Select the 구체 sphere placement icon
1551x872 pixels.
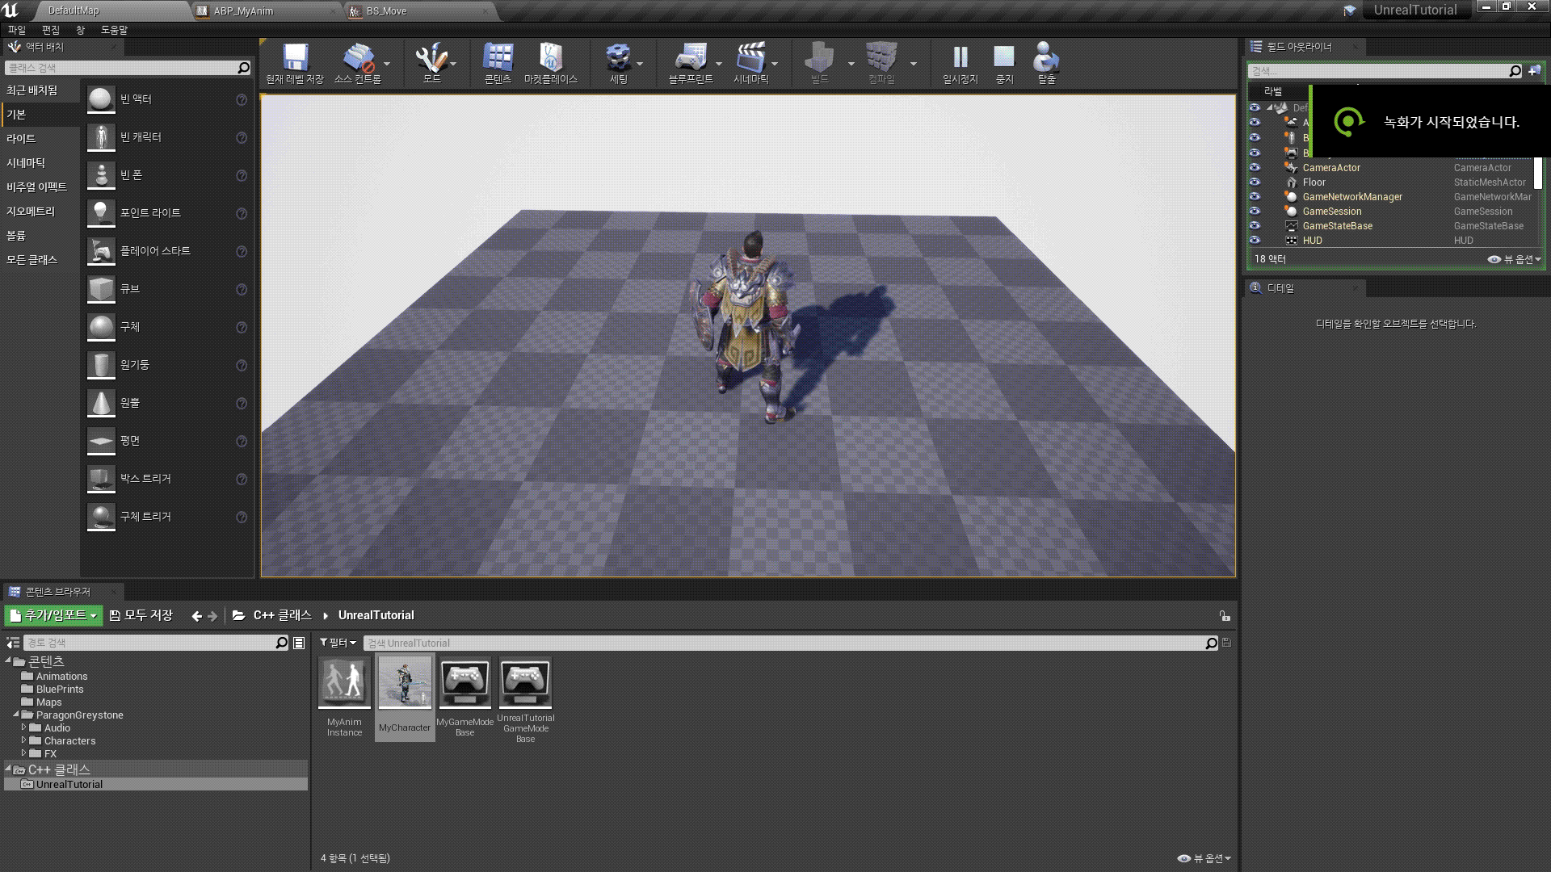pyautogui.click(x=101, y=327)
